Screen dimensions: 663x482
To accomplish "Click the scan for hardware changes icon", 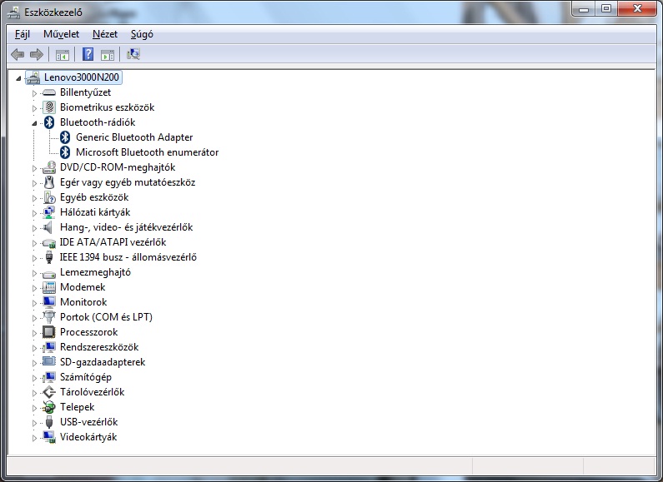I will tap(133, 54).
